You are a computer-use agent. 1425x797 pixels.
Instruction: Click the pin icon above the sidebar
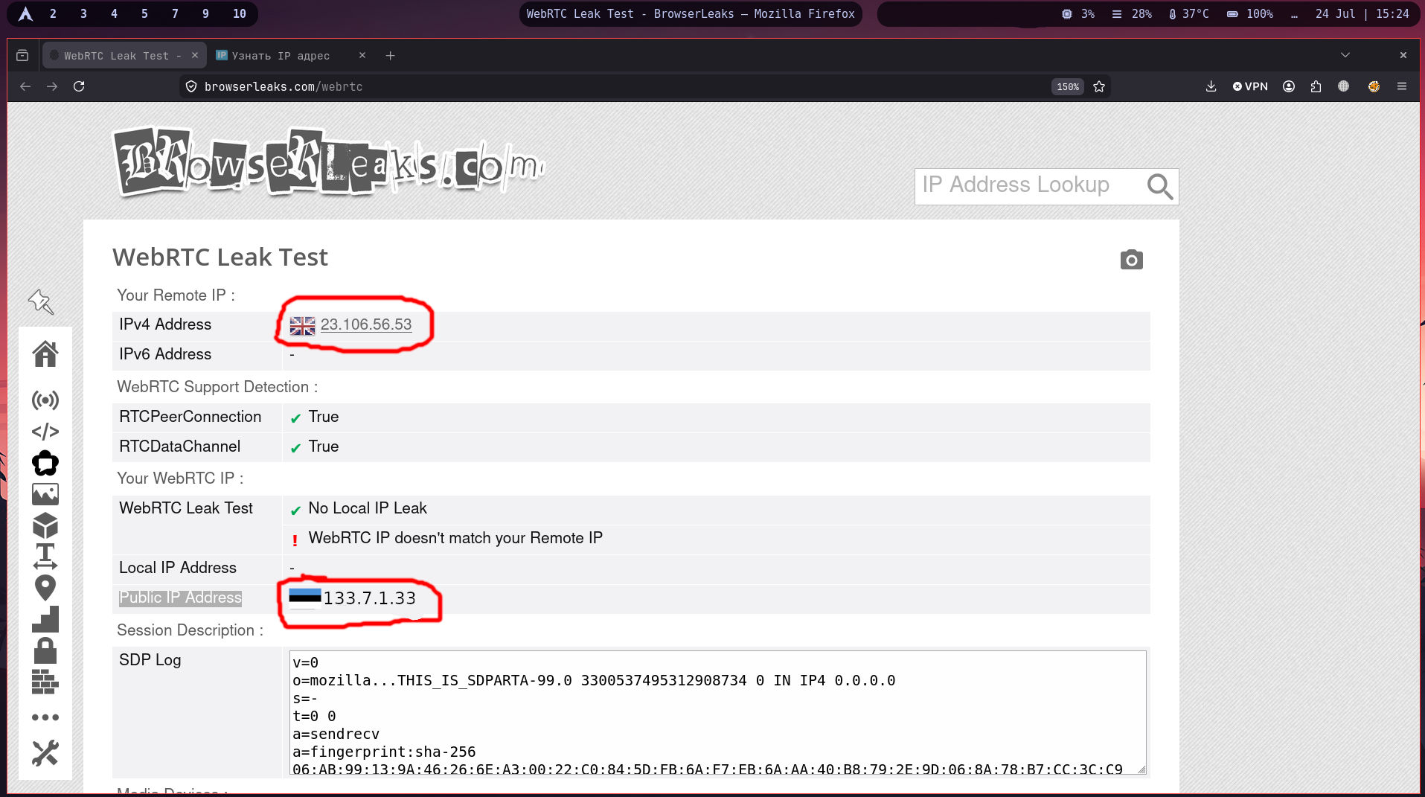click(x=41, y=301)
